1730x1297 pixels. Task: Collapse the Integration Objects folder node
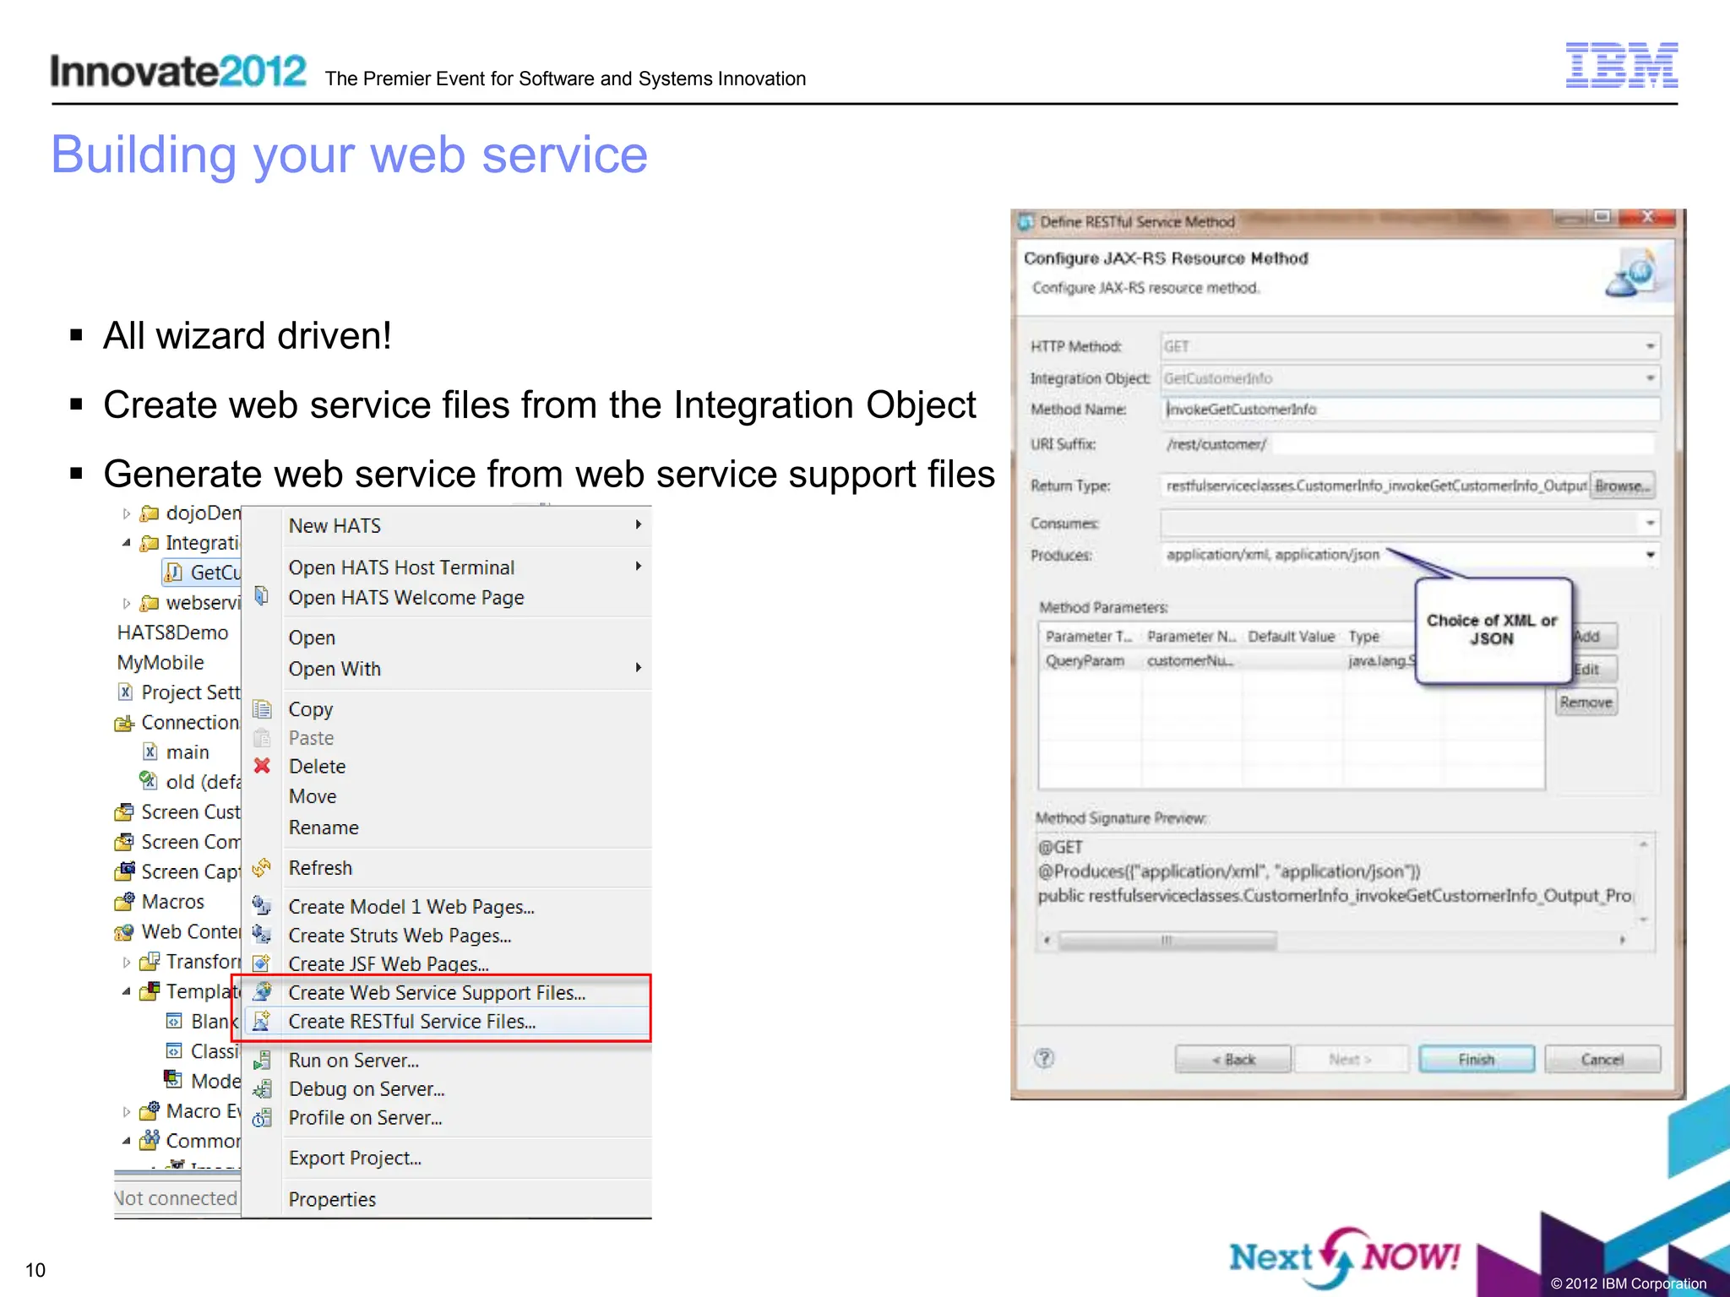[x=127, y=543]
